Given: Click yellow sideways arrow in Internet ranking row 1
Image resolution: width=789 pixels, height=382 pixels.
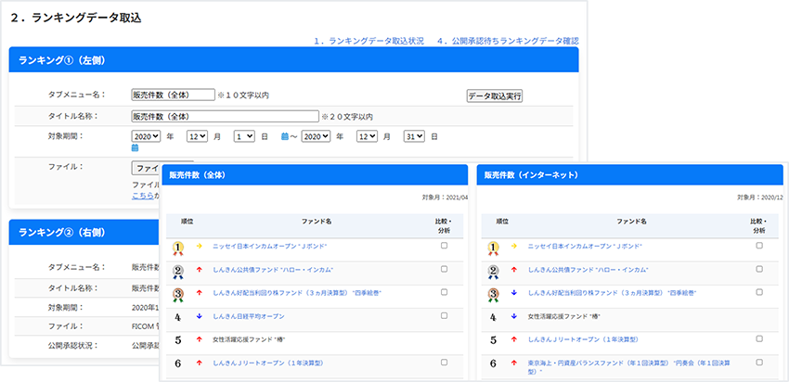Looking at the screenshot, I should 513,246.
